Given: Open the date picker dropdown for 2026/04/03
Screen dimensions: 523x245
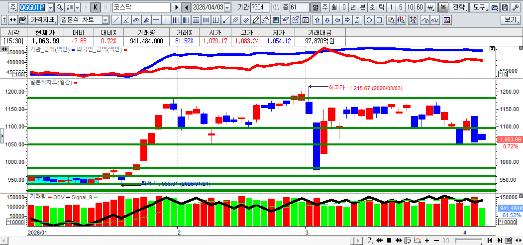Looking at the screenshot, I should coord(227,7).
